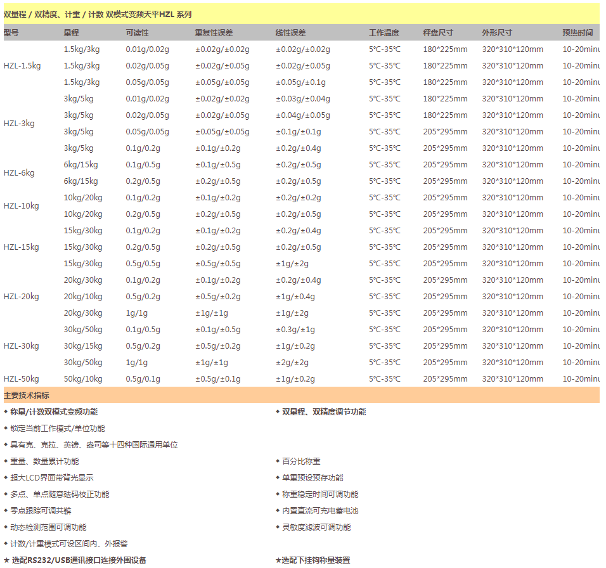This screenshot has width=606, height=568.
Task: Click the star icon before 选配下挂钩称量装置
Action: tap(278, 560)
